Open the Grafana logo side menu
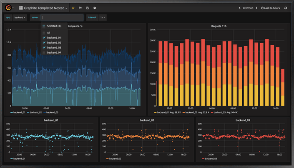The image size is (294, 168). 8,8
